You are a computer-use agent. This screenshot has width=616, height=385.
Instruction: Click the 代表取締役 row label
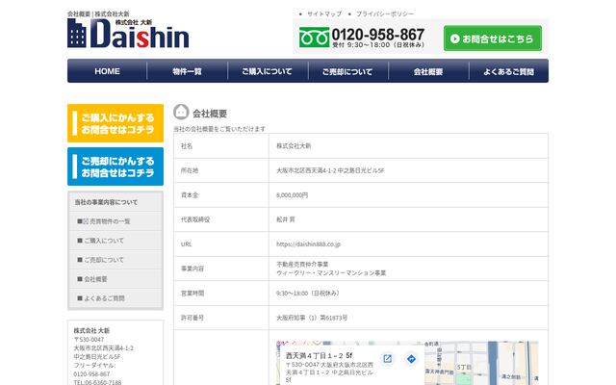click(195, 219)
